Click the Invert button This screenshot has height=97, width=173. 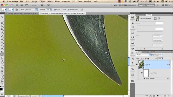click(158, 45)
